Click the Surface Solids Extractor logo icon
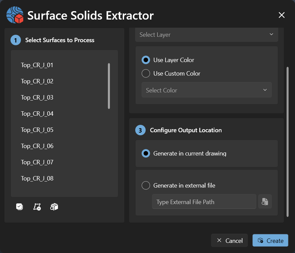The height and width of the screenshot is (253, 295). [x=15, y=15]
